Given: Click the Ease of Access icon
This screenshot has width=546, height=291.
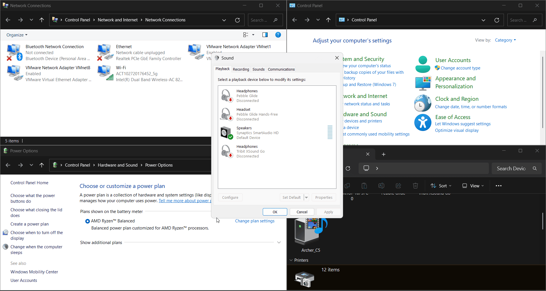Looking at the screenshot, I should pos(423,122).
